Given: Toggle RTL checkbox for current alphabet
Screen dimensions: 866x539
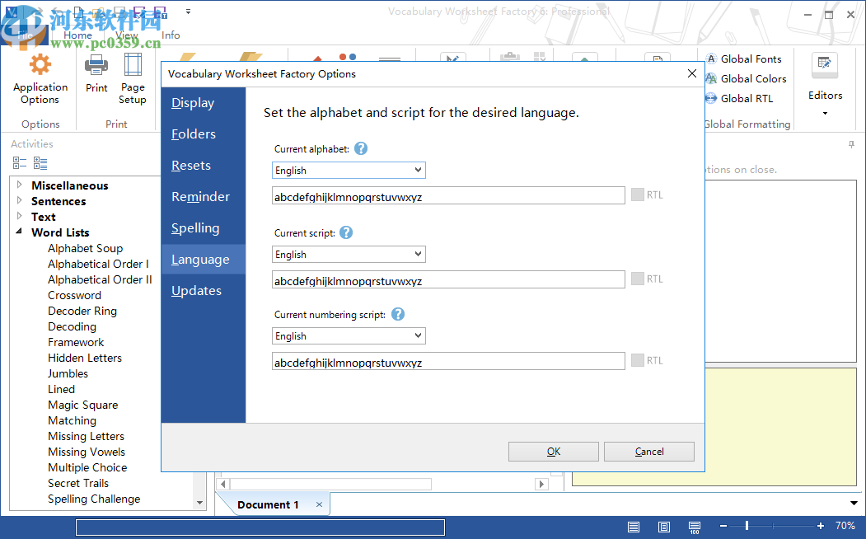Looking at the screenshot, I should coord(638,195).
